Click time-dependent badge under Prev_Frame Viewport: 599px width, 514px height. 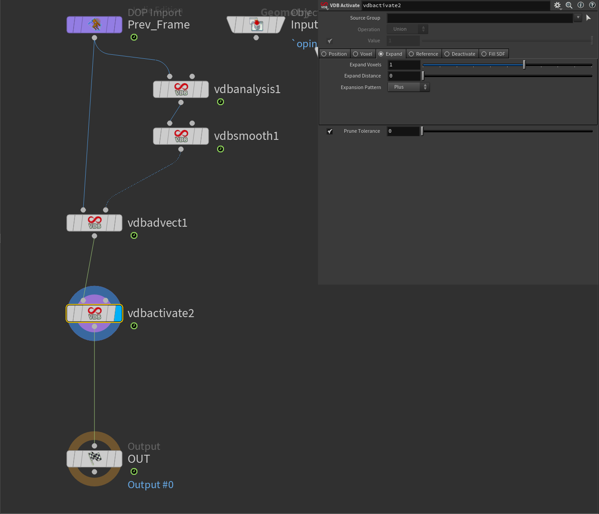(134, 37)
